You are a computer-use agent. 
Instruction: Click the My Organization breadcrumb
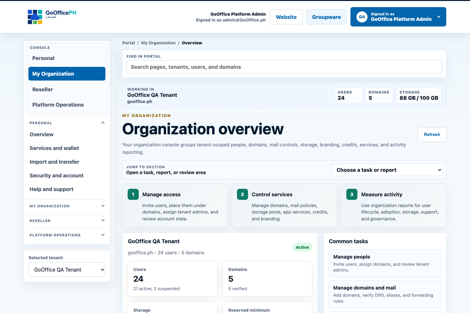(158, 43)
